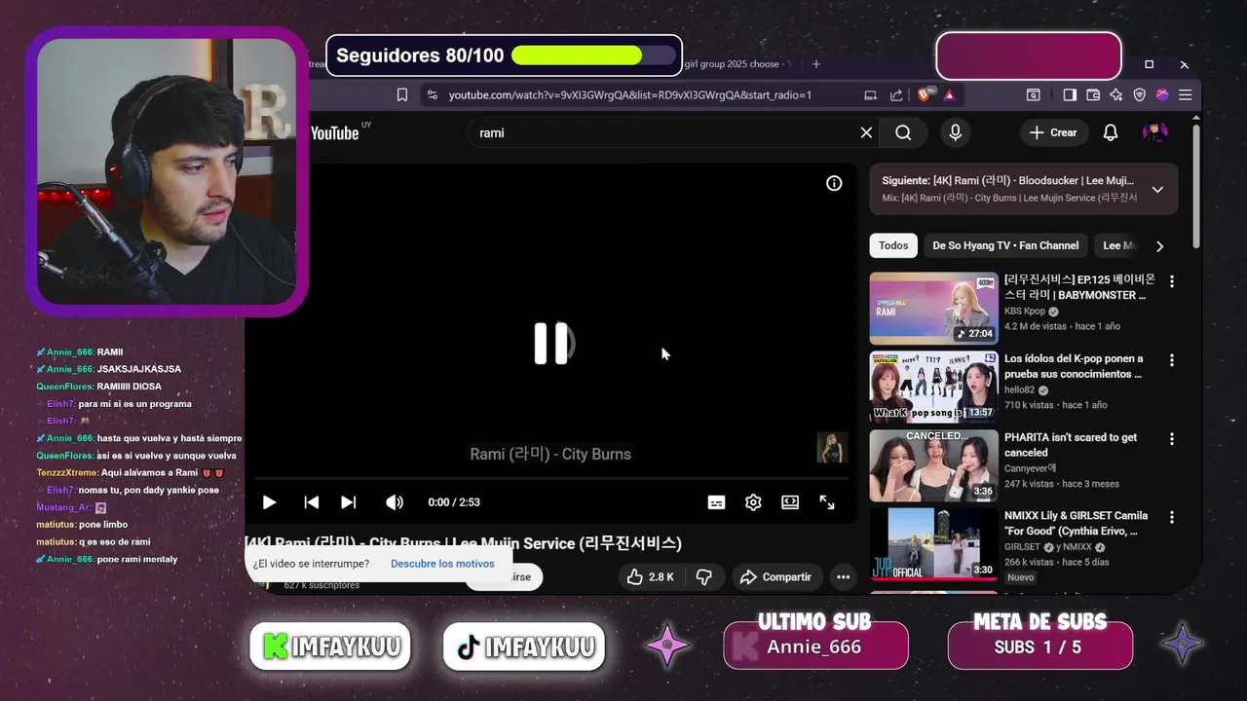Toggle theater mode
The image size is (1247, 701).
tap(790, 502)
